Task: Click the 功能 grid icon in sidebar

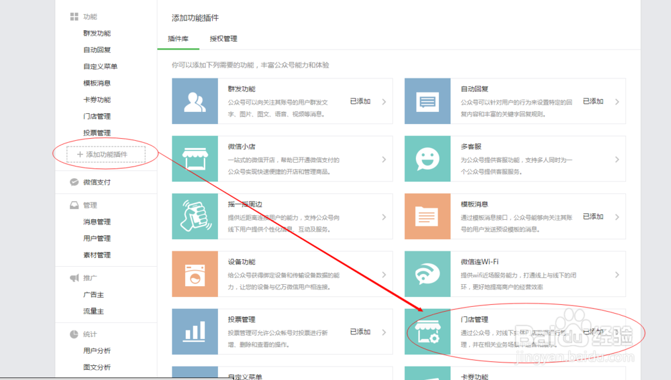Action: tap(74, 17)
